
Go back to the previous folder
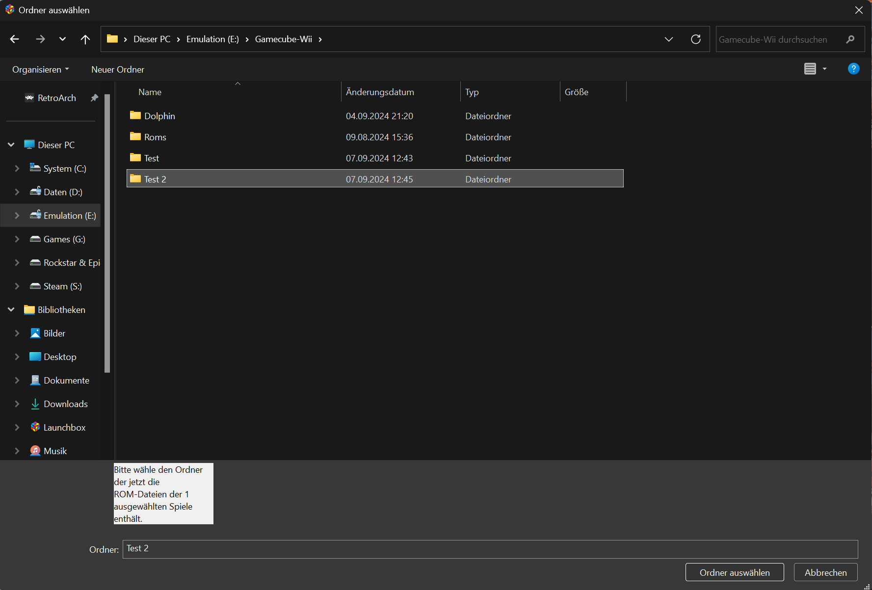pyautogui.click(x=15, y=39)
